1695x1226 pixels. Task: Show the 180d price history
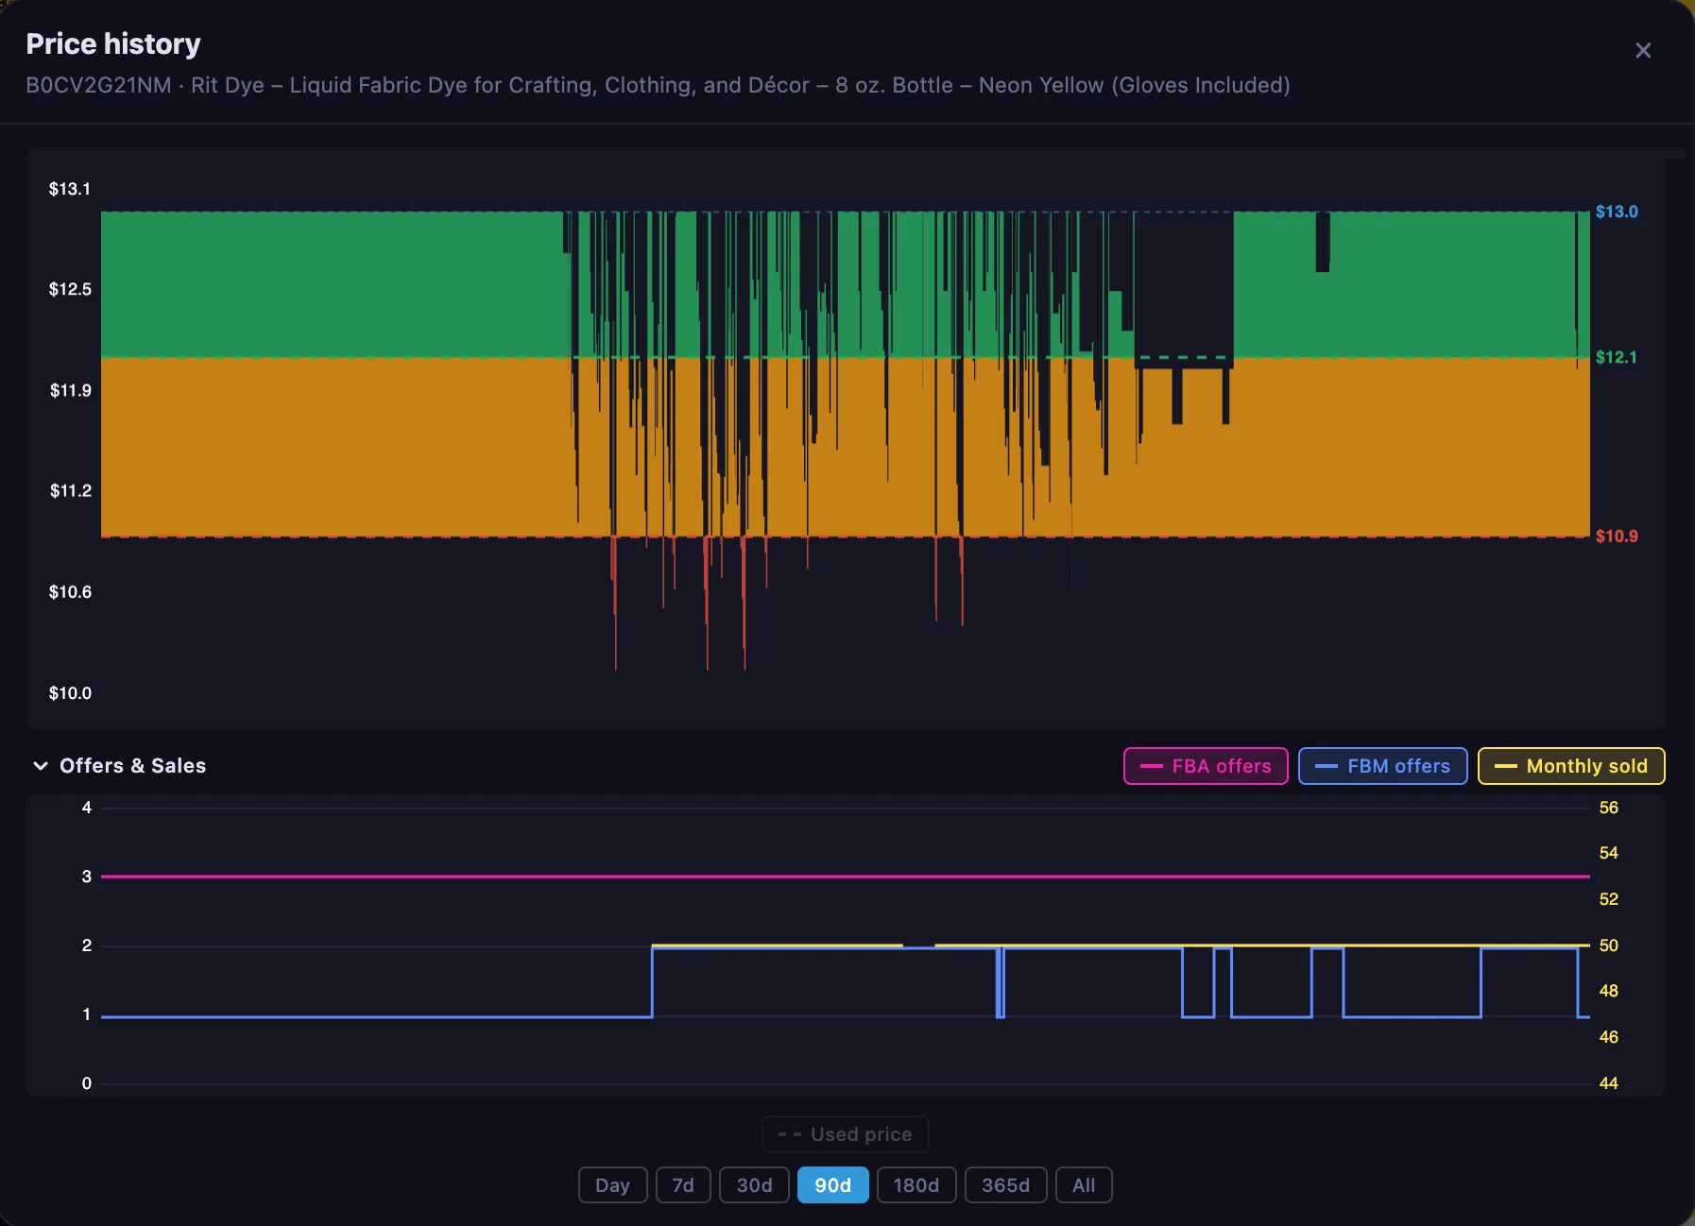tap(916, 1185)
